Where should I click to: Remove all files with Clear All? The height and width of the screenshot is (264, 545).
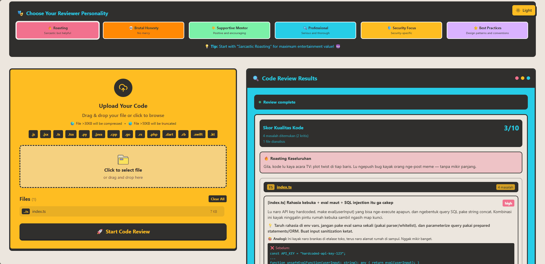coord(217,199)
